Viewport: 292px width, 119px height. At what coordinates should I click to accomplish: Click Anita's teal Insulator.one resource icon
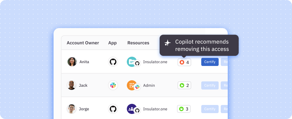[x=131, y=62]
